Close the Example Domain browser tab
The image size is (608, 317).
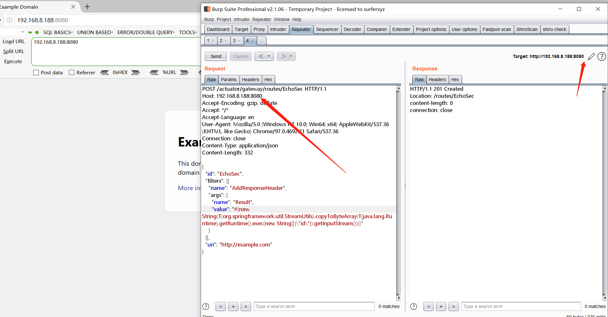pyautogui.click(x=73, y=7)
